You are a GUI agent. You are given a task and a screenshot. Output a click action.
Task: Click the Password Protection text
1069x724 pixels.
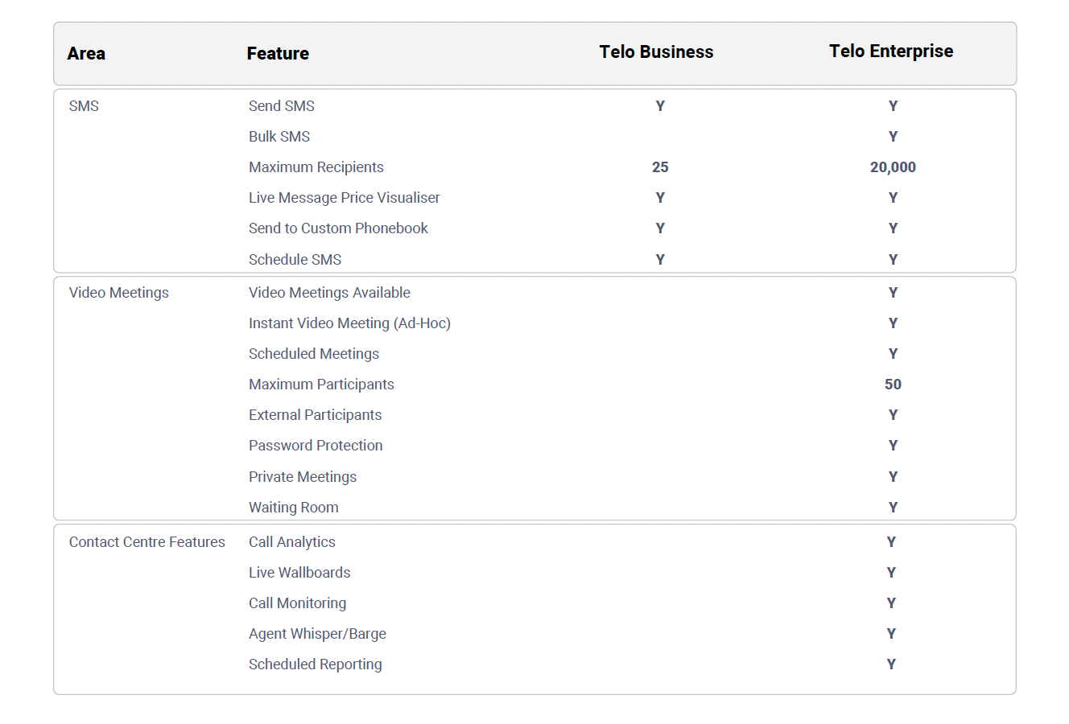pos(316,446)
